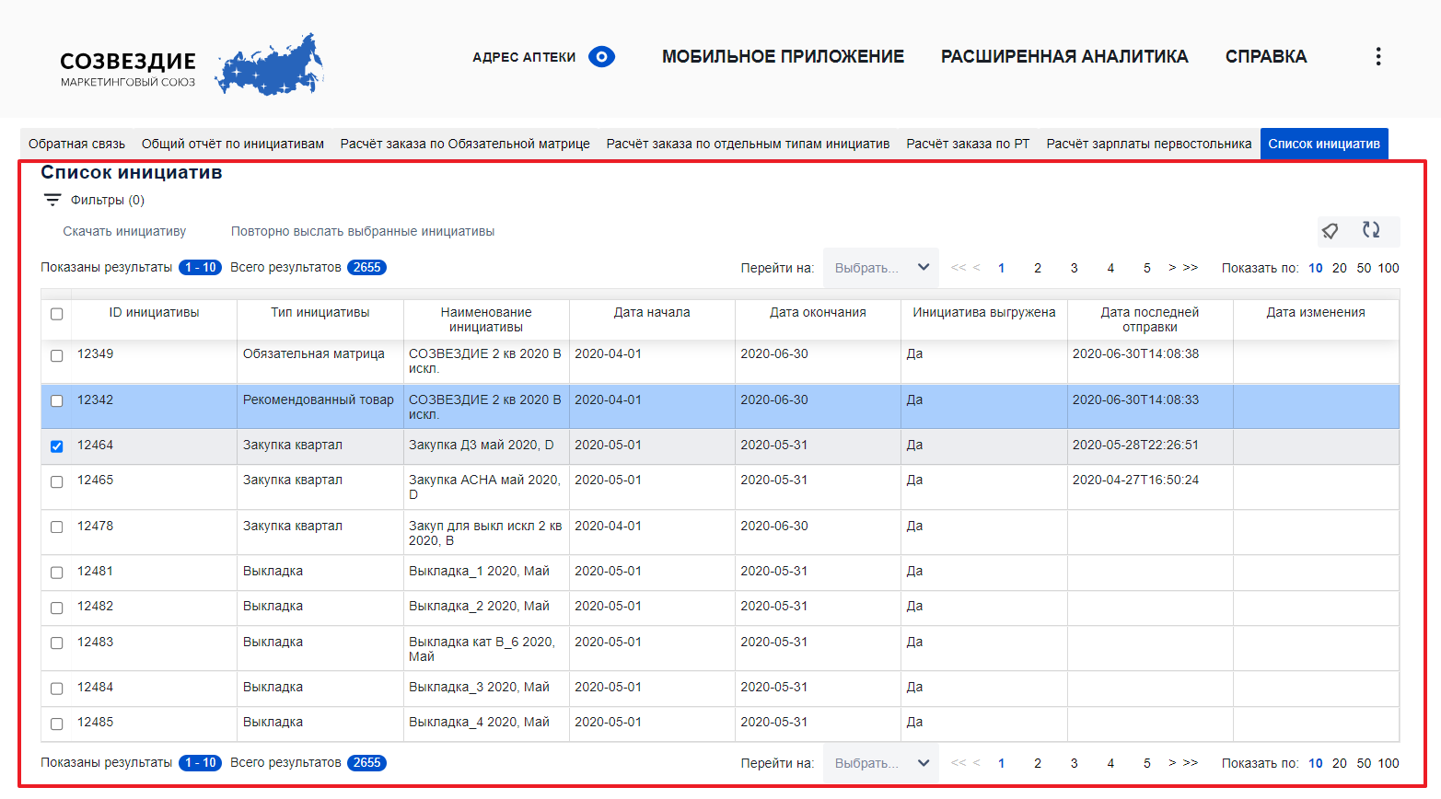Jump to last page in top pagination
1441x799 pixels.
click(x=1191, y=268)
